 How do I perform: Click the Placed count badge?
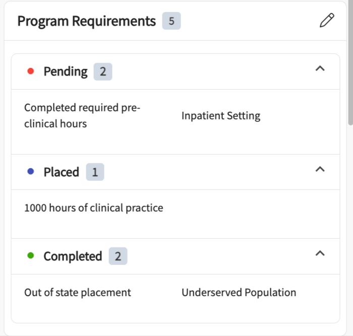coord(95,172)
